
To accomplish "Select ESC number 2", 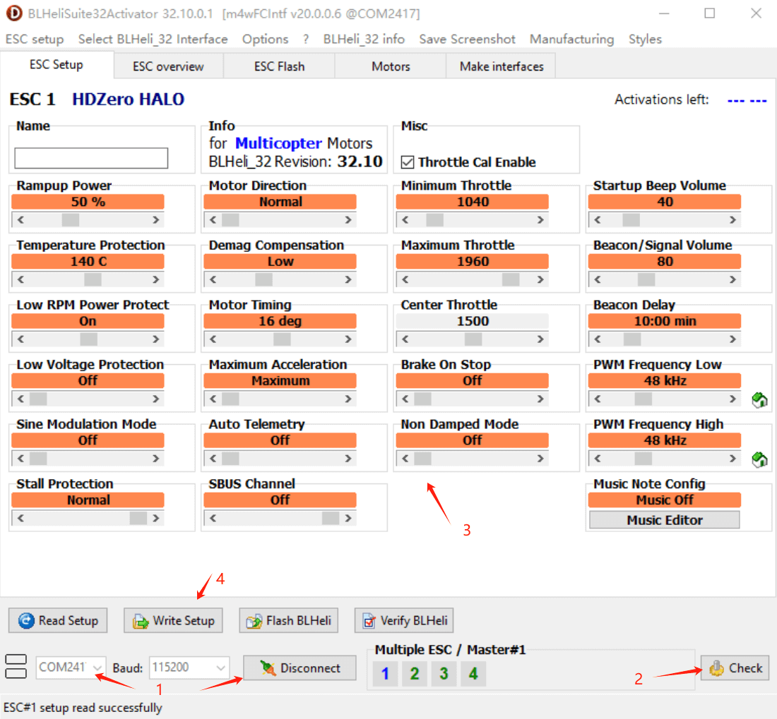I will [414, 674].
